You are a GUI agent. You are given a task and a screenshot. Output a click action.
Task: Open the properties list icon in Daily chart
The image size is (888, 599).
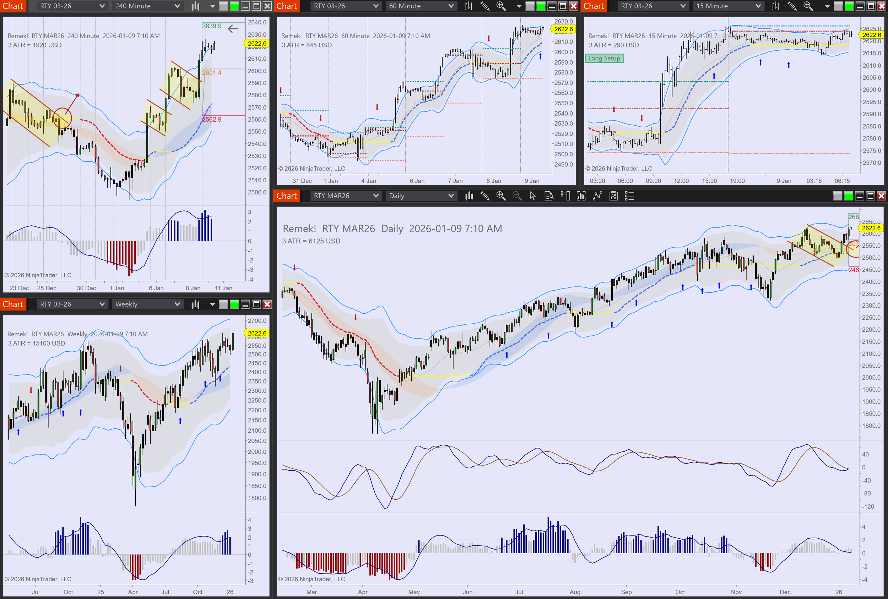pyautogui.click(x=629, y=196)
